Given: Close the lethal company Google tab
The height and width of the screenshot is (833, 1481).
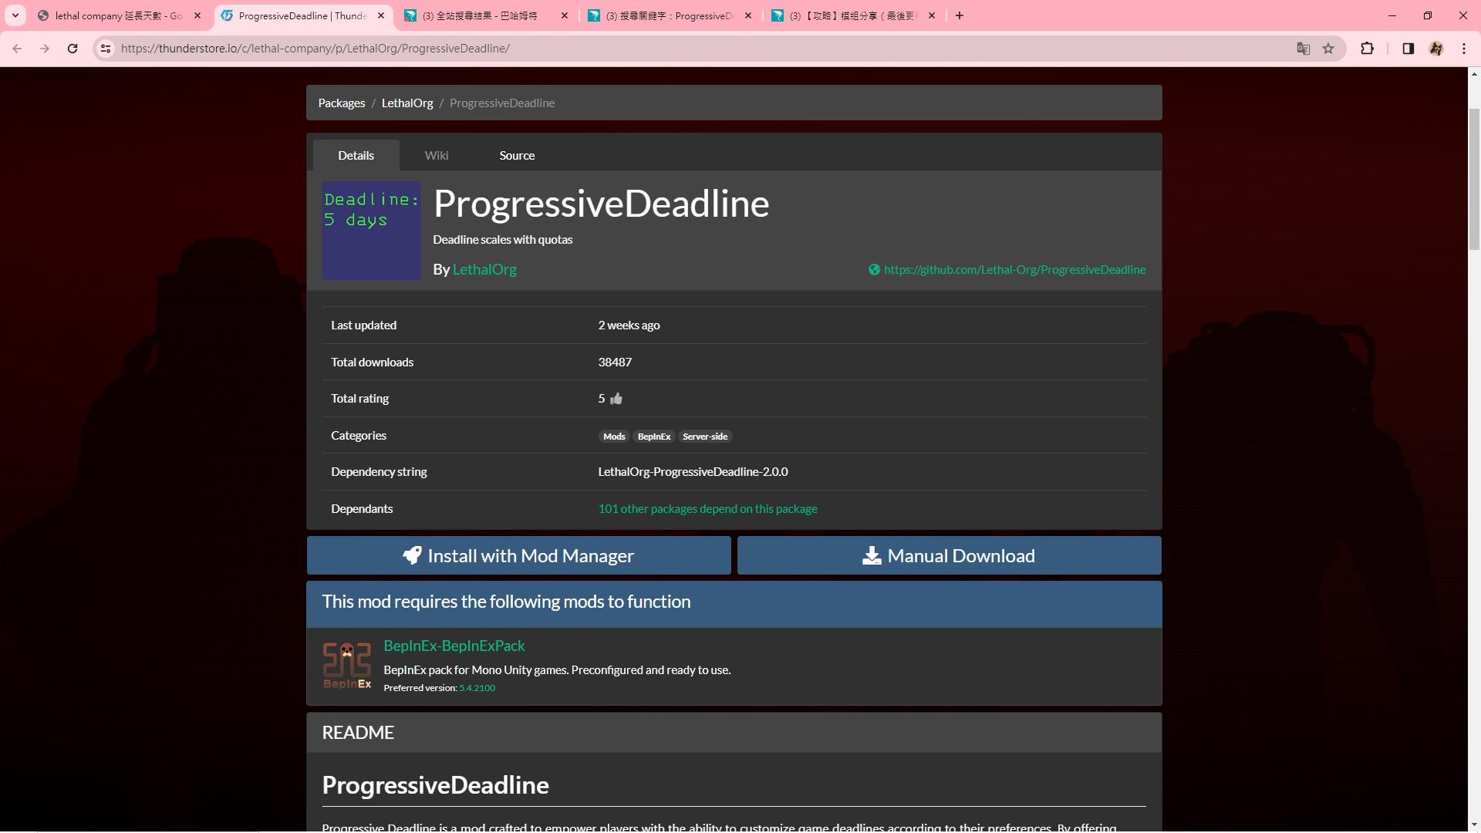Looking at the screenshot, I should 197,15.
